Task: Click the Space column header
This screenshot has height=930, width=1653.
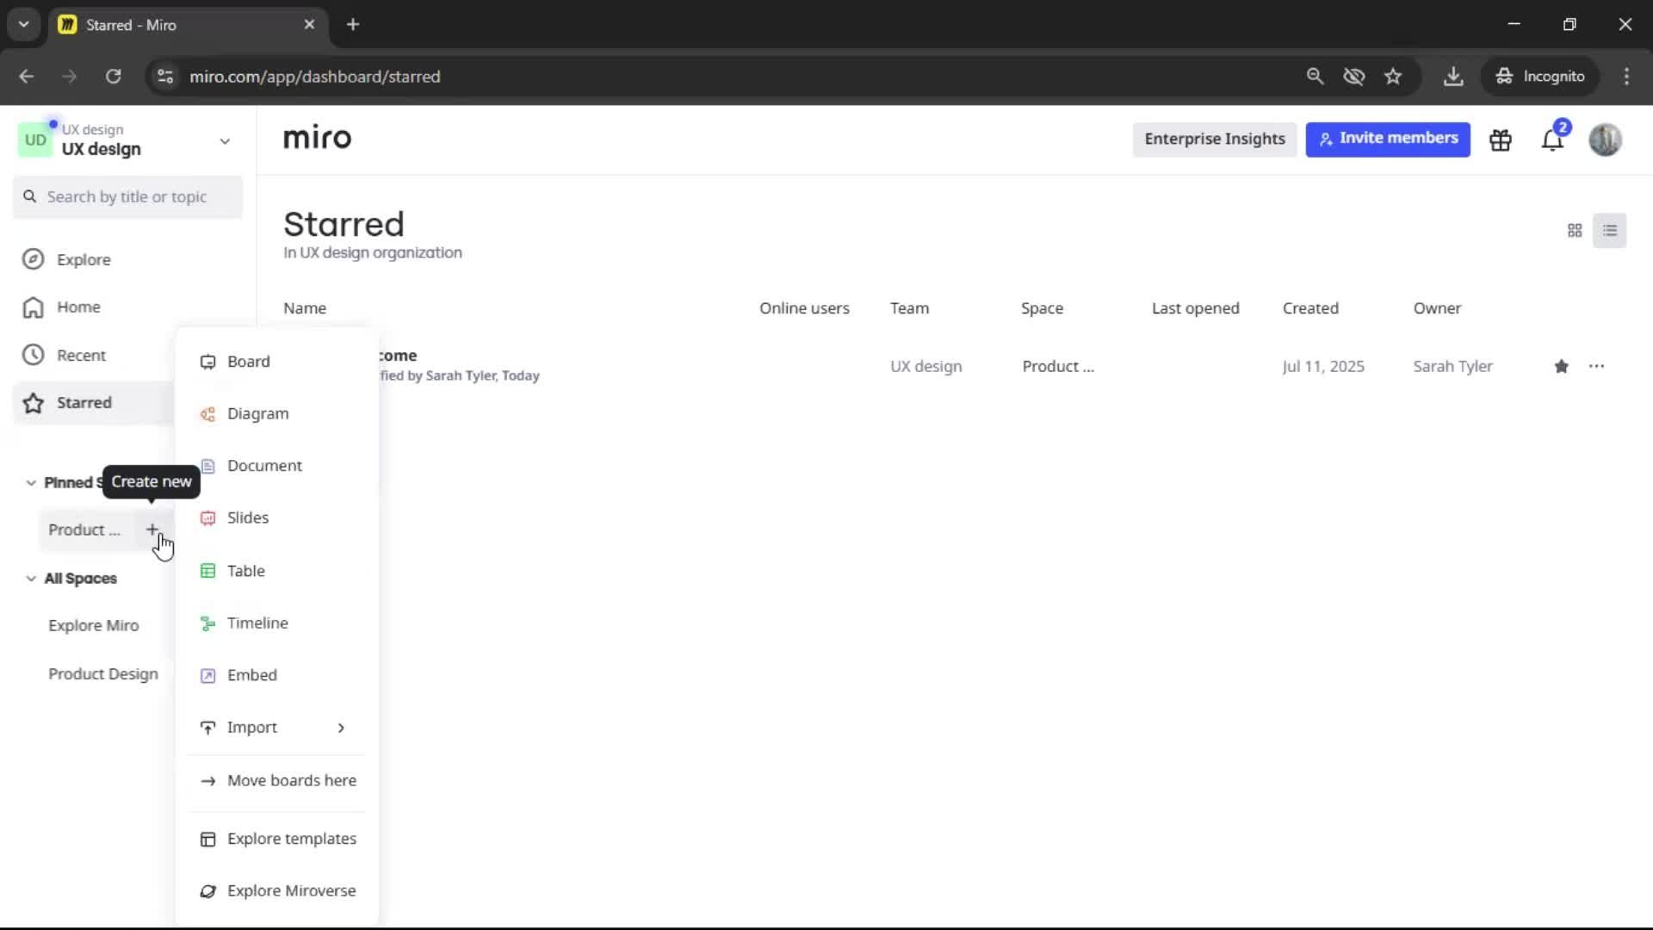Action: pos(1042,308)
